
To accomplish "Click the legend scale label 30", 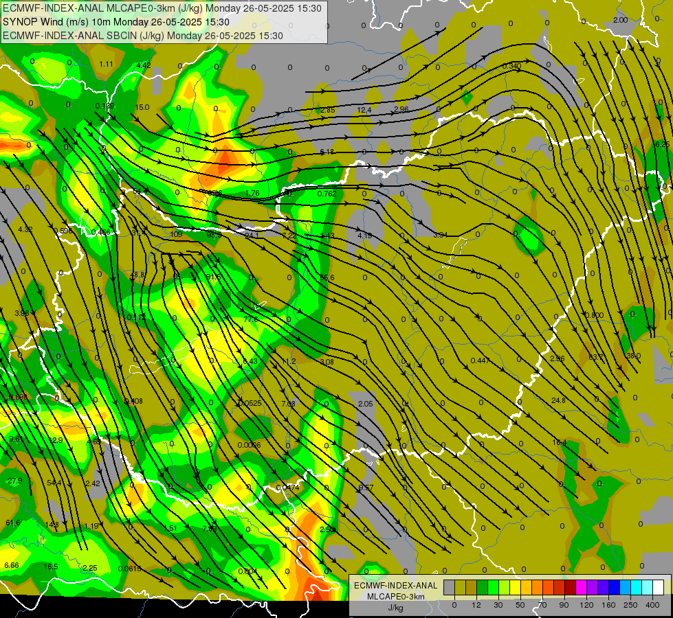I will click(x=498, y=605).
